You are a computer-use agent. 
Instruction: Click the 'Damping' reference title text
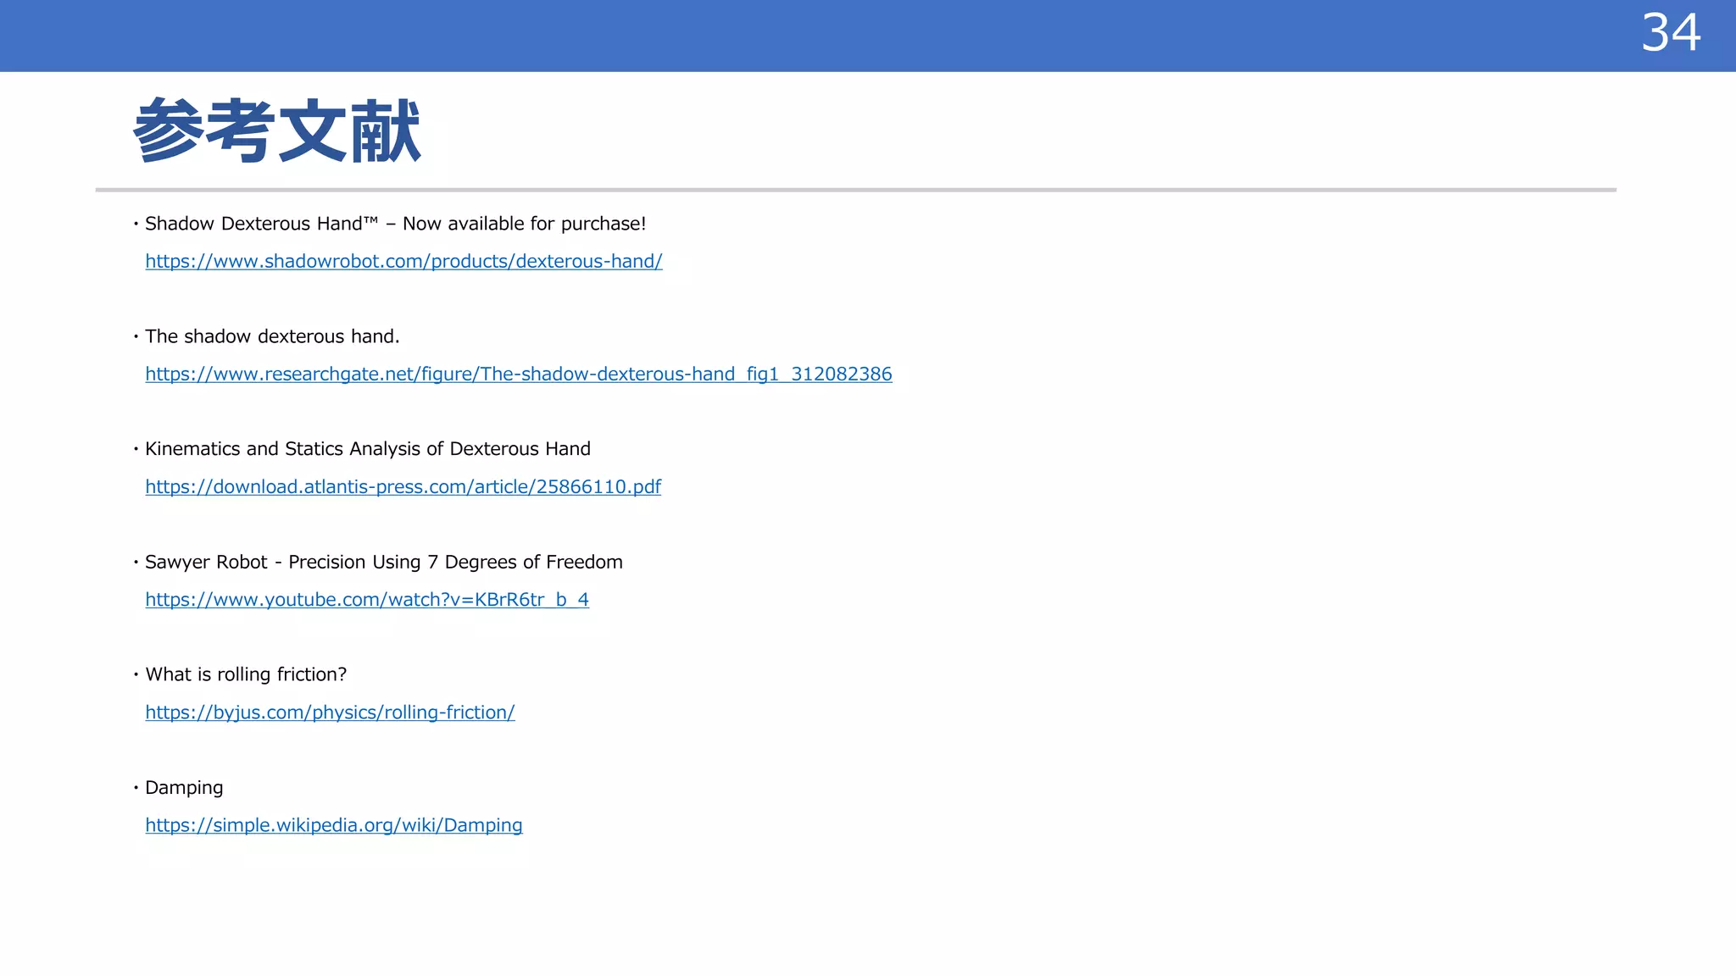coord(184,787)
